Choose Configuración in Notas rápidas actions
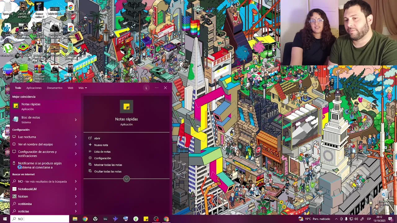Image resolution: width=397 pixels, height=223 pixels. click(102, 158)
